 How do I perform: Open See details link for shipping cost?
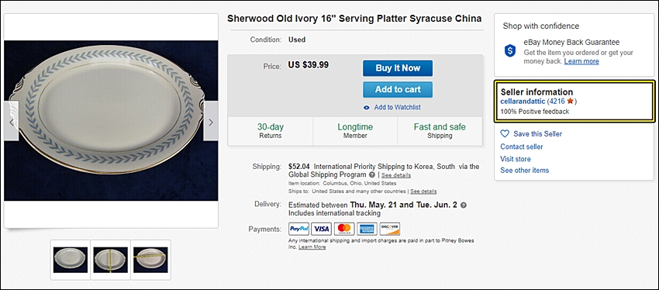click(x=396, y=175)
